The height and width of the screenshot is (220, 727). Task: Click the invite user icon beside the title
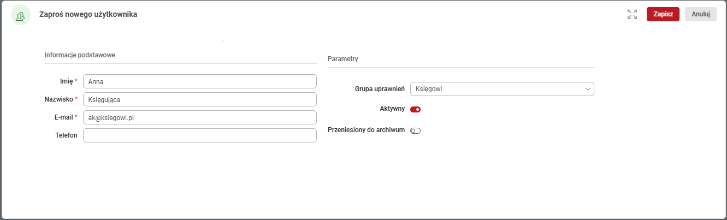click(x=21, y=15)
